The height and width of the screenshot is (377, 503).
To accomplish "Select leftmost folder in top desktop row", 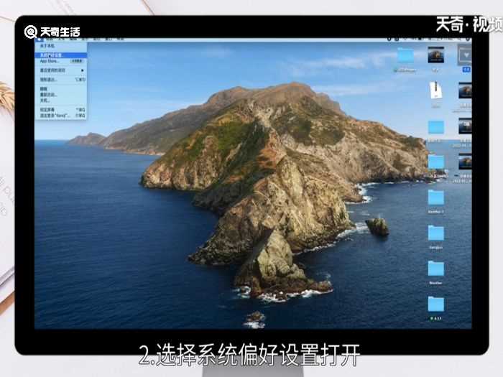I will click(x=405, y=56).
